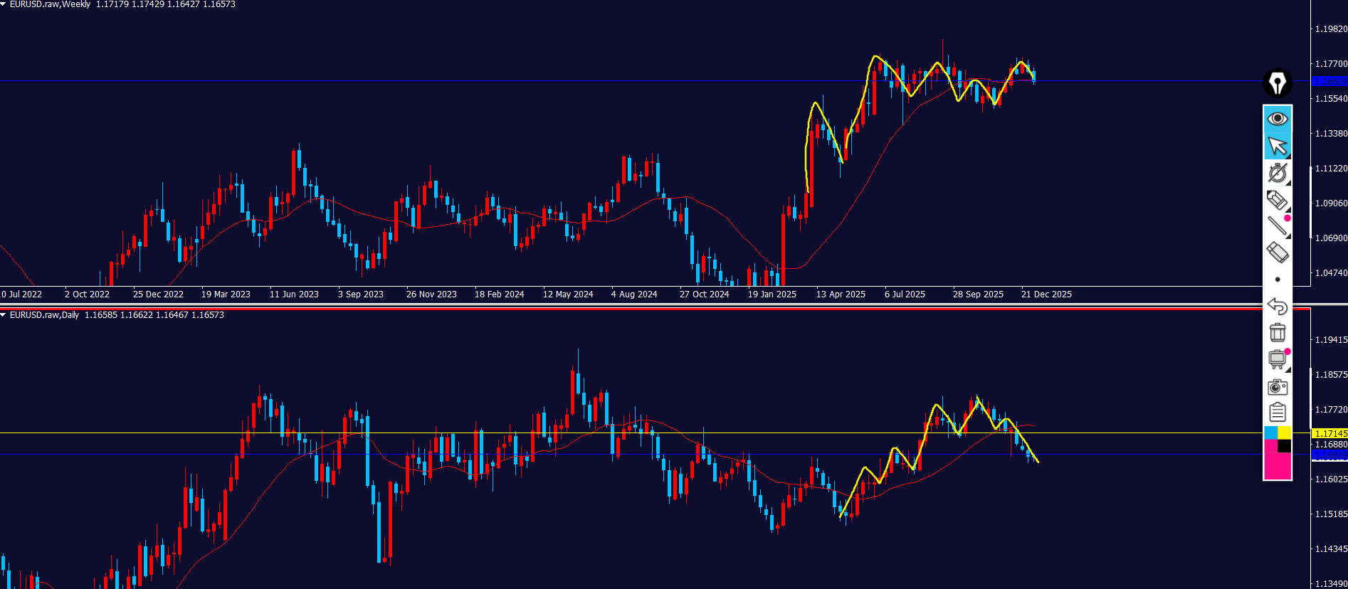Click the round pen nib icon
1348x589 pixels.
pos(1278,83)
